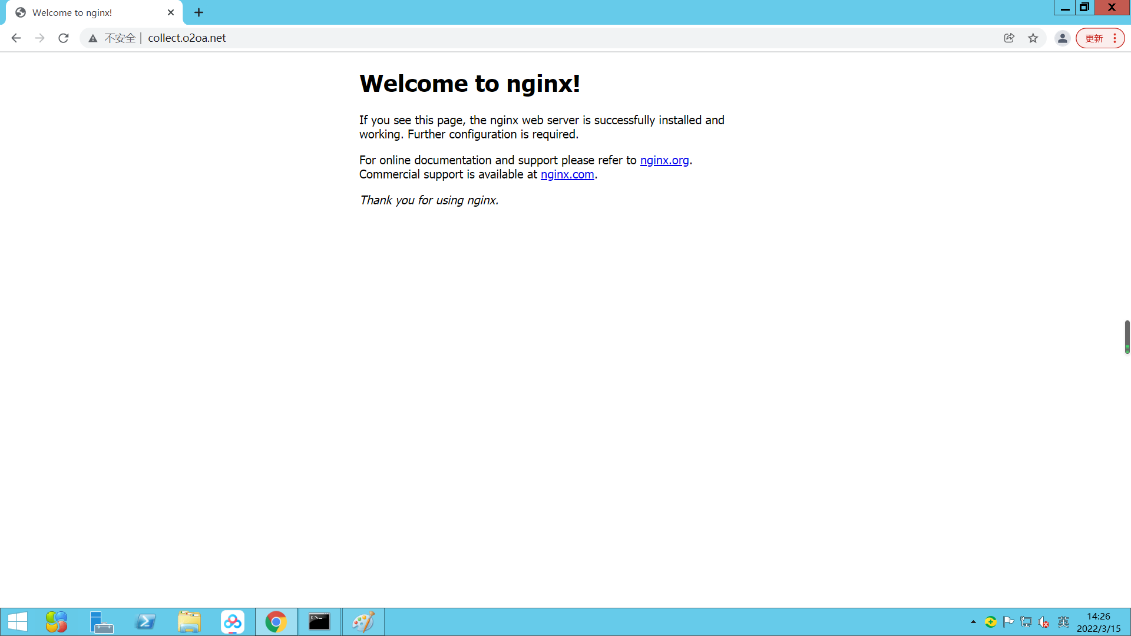Toggle the input language indicator
Viewport: 1131px width, 636px height.
tap(1063, 622)
